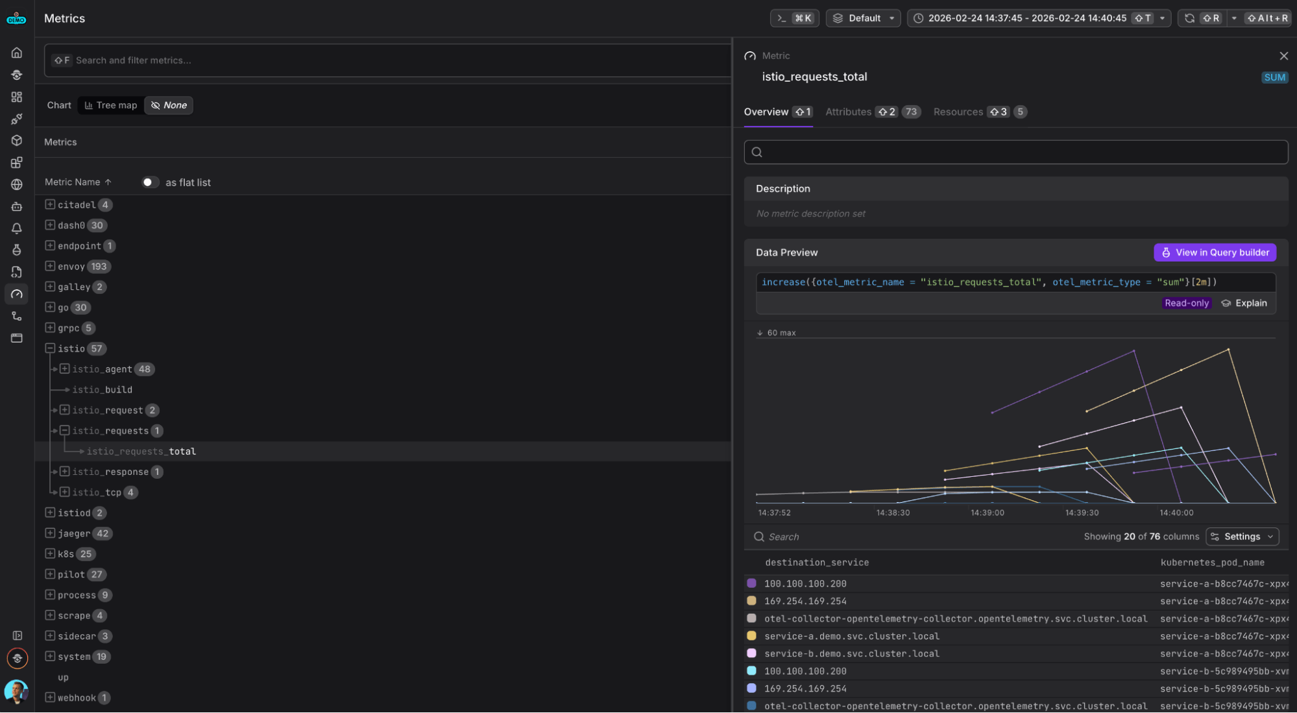Click the SUM metric type badge

click(1274, 77)
